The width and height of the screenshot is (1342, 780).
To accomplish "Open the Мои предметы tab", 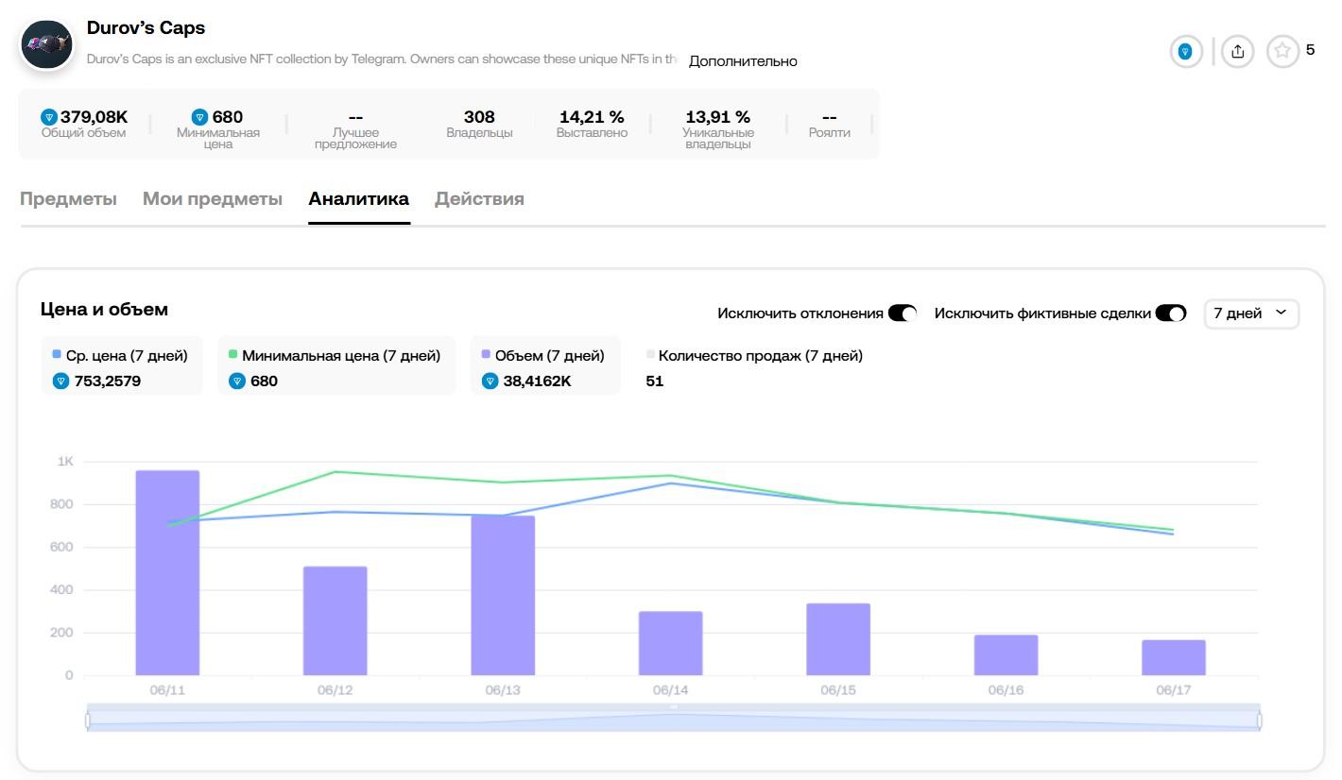I will click(213, 198).
